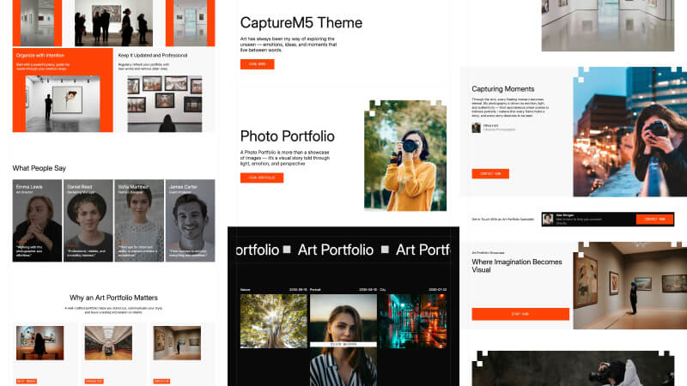Image resolution: width=687 pixels, height=386 pixels.
Task: Click the Where Imagination Becomes Visual gallery image
Action: [x=629, y=286]
